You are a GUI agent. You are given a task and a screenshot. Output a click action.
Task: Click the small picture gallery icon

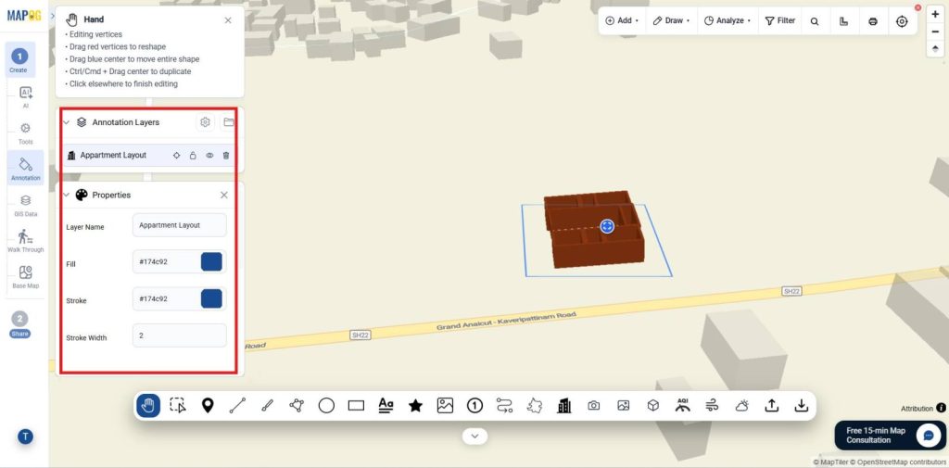pyautogui.click(x=624, y=406)
